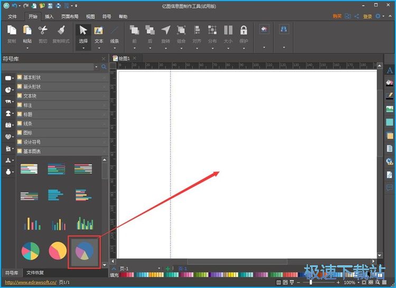
Task: Switch to the 文件恢复 bottom tab
Action: [35, 273]
